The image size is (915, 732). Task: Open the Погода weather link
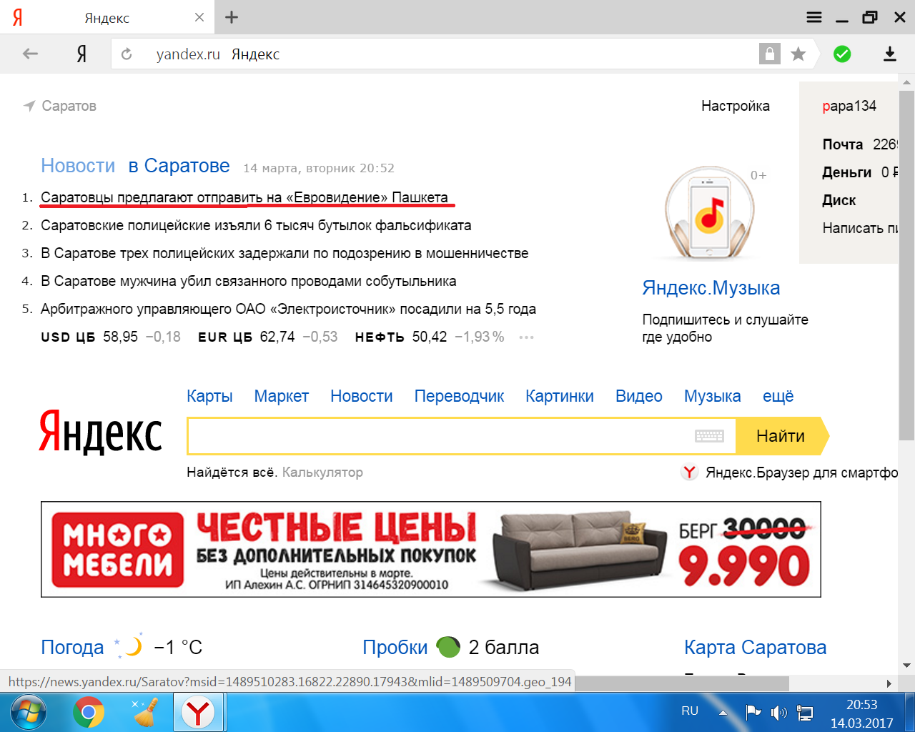pos(72,648)
